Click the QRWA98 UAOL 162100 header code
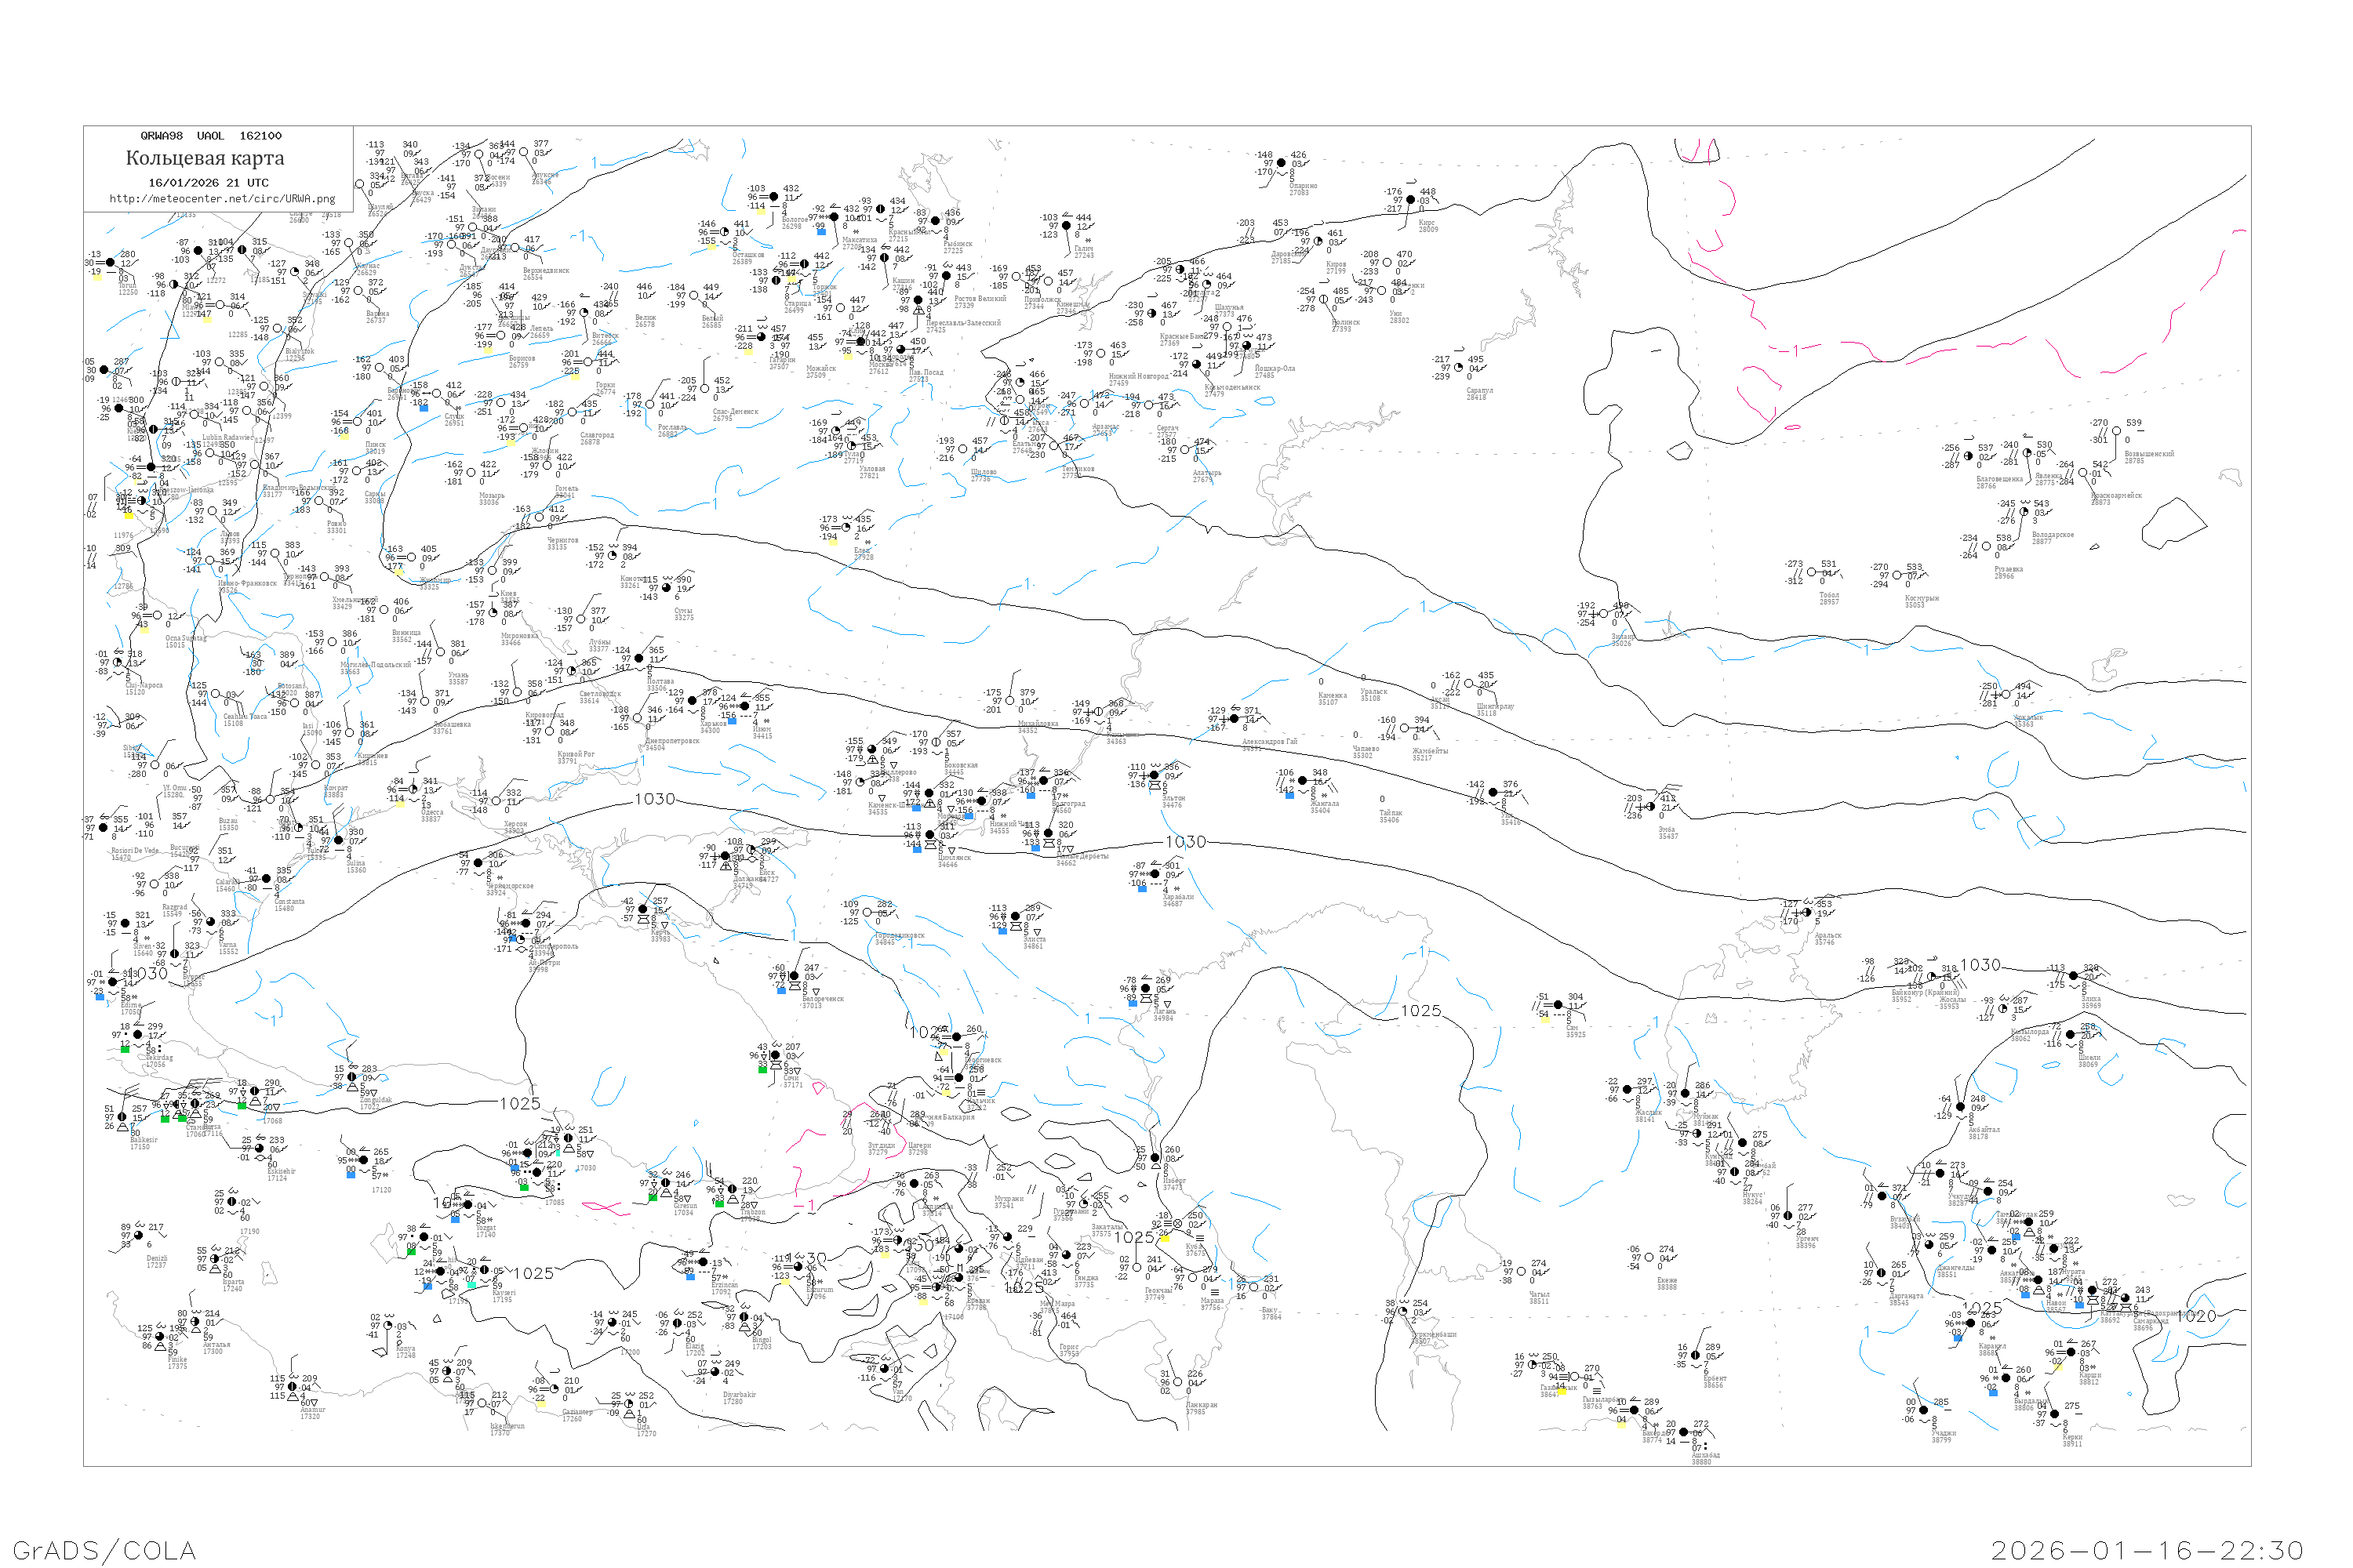The image size is (2353, 1568). point(210,136)
